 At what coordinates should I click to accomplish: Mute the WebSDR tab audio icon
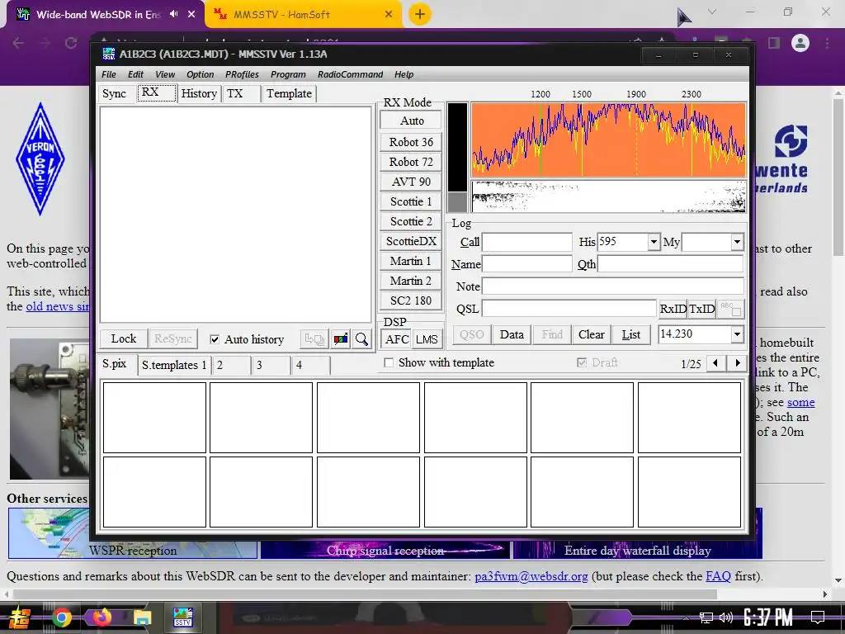173,14
